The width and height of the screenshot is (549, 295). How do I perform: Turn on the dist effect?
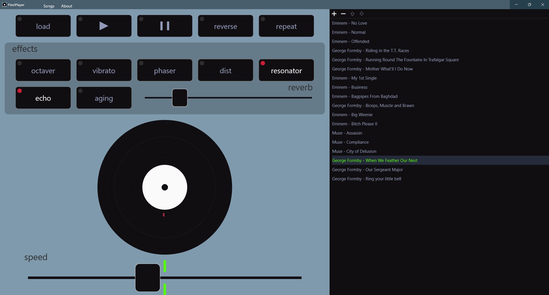225,70
